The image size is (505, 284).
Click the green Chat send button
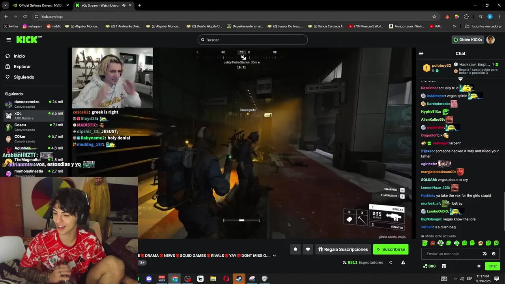pos(492,266)
